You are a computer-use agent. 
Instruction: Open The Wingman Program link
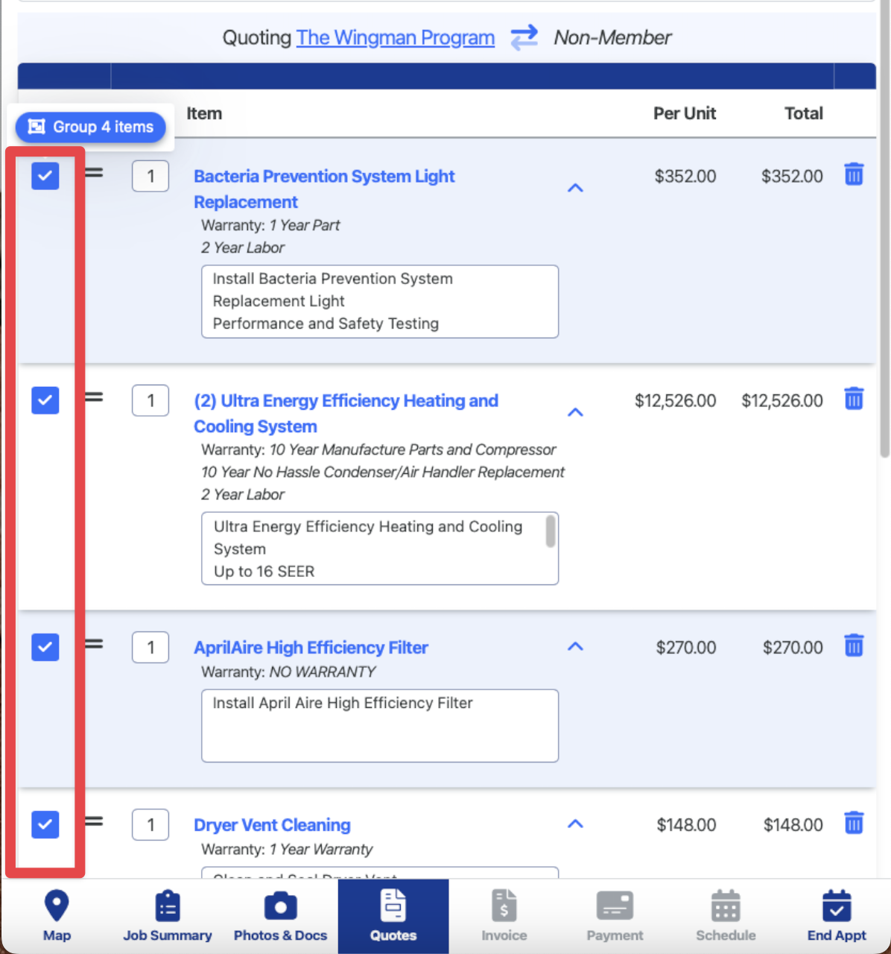[x=396, y=37]
